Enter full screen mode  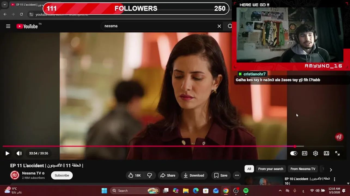[x=337, y=154]
